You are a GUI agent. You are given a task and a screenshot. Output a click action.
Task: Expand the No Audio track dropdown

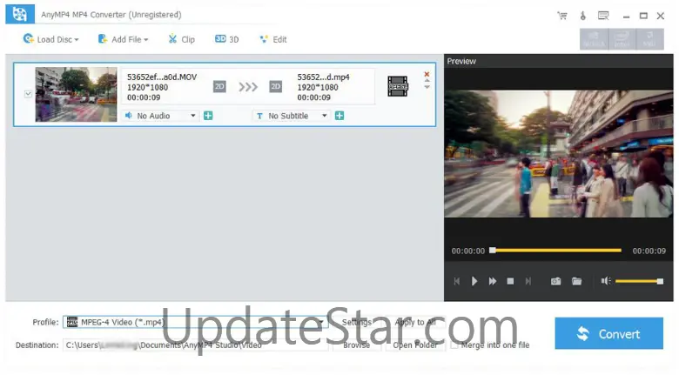coord(161,116)
